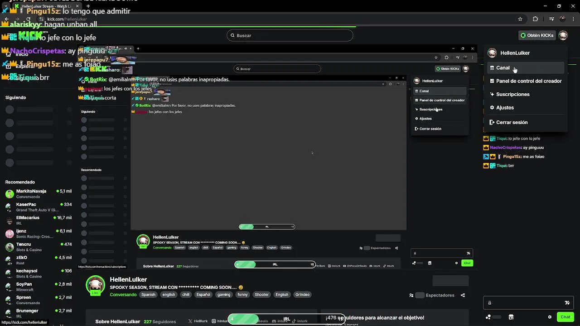Click the chill tag

186,294
